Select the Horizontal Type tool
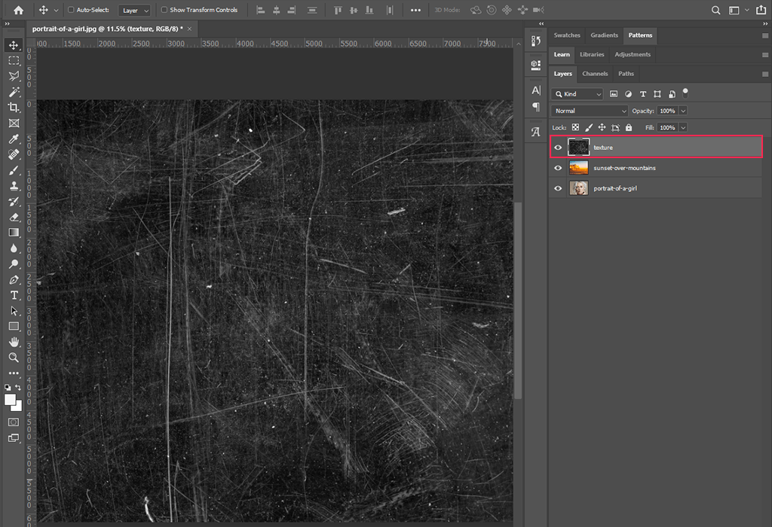772x527 pixels. pyautogui.click(x=14, y=295)
